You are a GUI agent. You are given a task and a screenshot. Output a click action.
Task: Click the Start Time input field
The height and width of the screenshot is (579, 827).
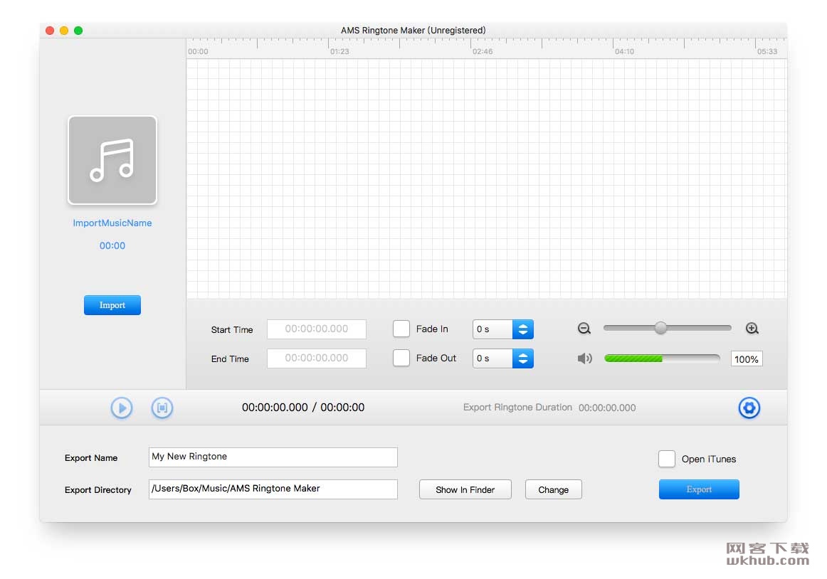317,329
